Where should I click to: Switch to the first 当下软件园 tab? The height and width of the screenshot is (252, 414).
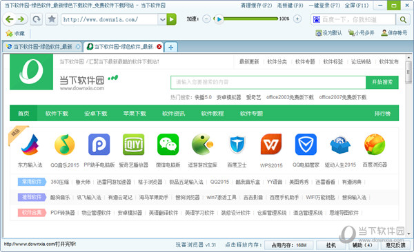tap(42, 47)
